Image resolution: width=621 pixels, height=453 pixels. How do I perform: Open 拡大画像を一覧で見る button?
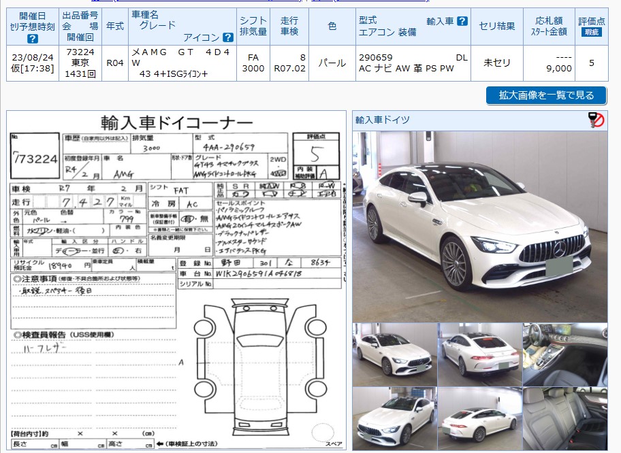point(546,95)
